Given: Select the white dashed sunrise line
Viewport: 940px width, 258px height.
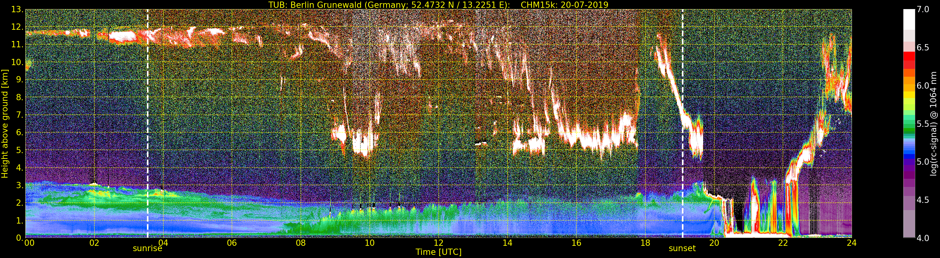Looking at the screenshot, I should click(x=148, y=123).
